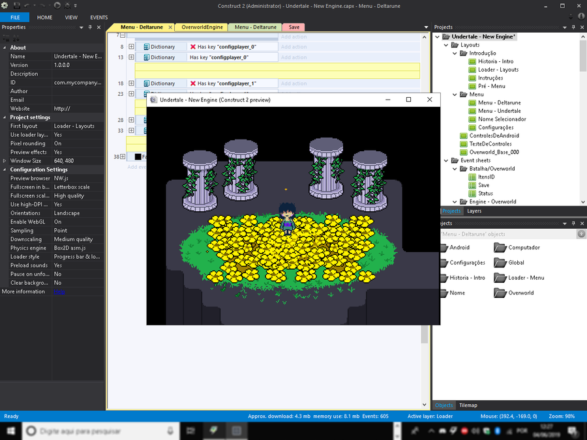The image size is (587, 440).
Task: Open the Windows Start button
Action: tap(11, 431)
